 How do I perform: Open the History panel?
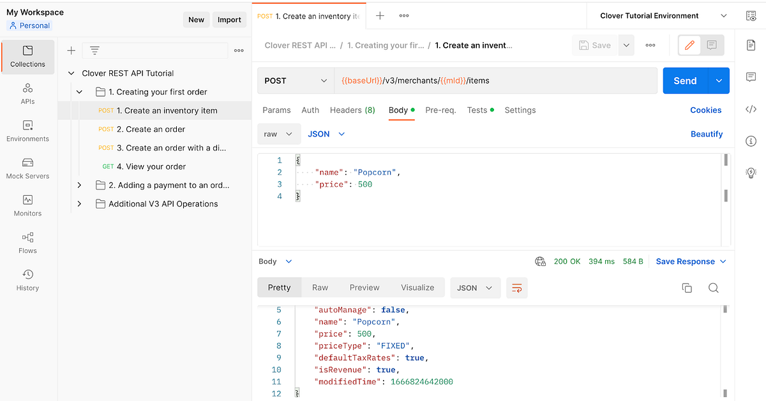click(27, 279)
